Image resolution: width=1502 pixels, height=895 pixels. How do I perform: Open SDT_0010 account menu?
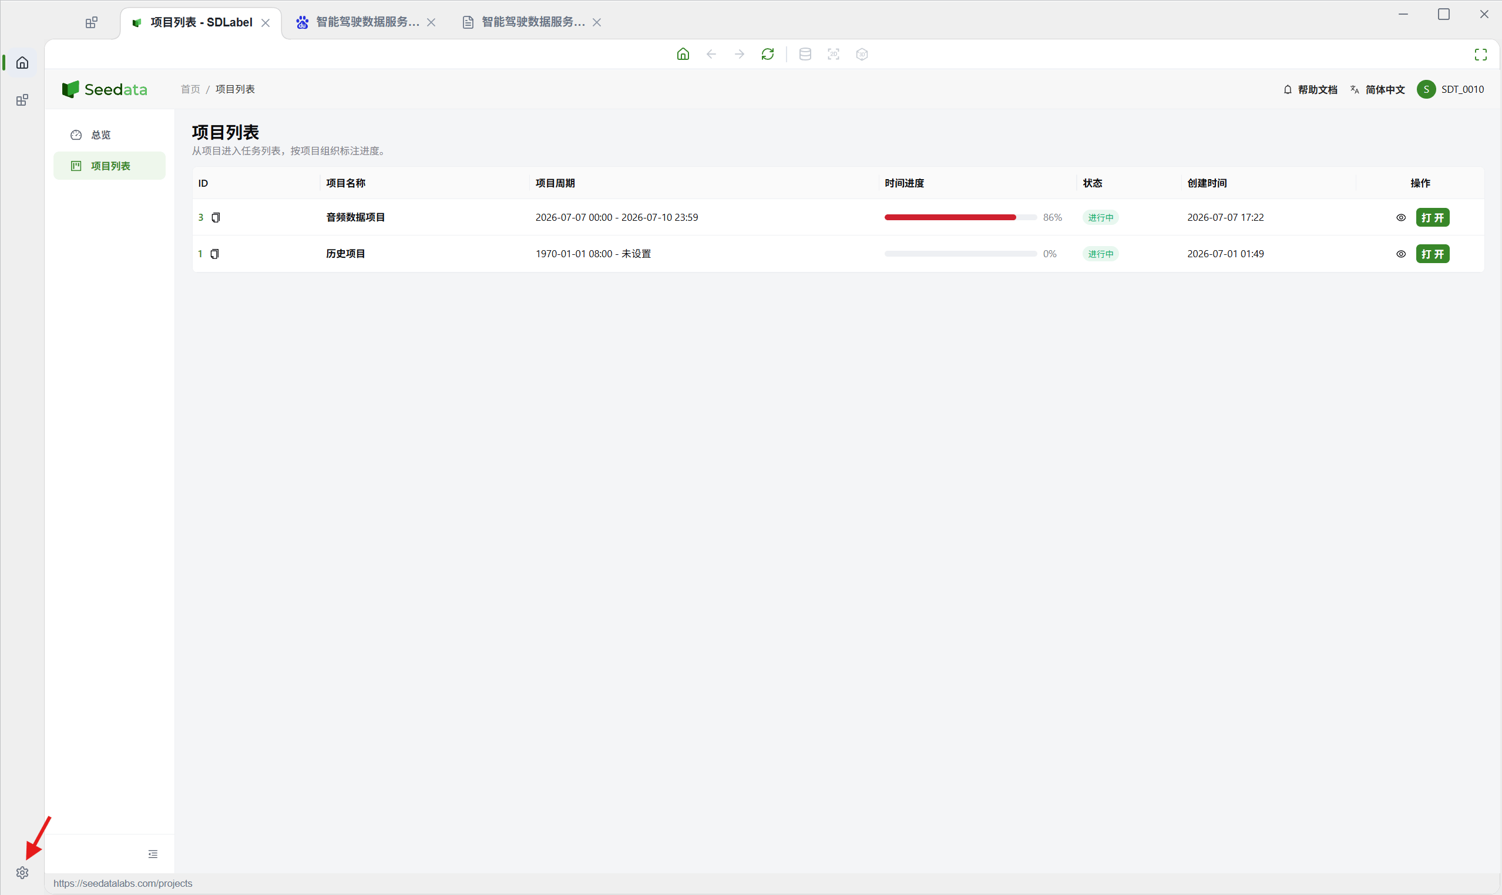[x=1451, y=89]
